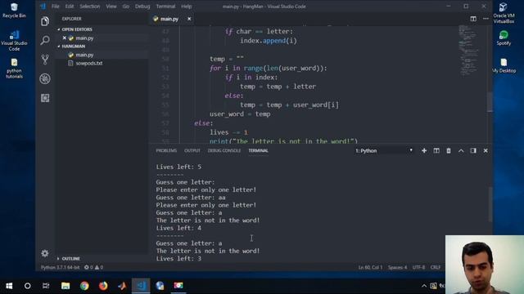Open the Edit menu

[x=69, y=7]
